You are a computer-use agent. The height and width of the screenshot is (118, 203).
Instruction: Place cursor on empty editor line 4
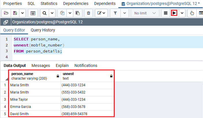(107, 57)
